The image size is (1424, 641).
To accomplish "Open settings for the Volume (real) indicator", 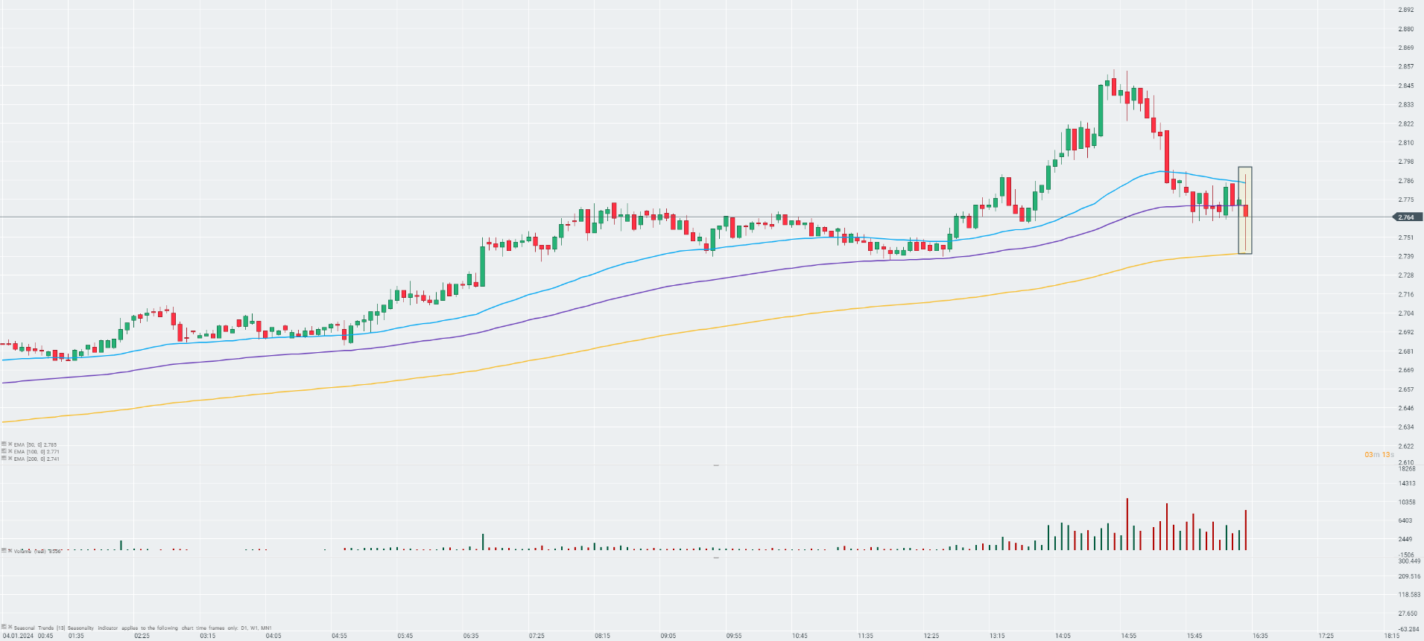I will tap(4, 550).
